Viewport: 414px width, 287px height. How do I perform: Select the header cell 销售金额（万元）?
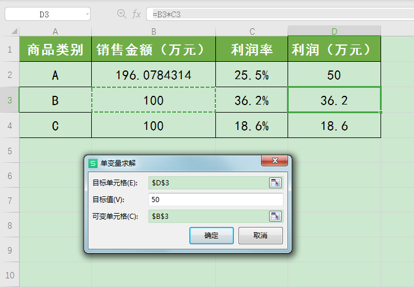pyautogui.click(x=154, y=49)
